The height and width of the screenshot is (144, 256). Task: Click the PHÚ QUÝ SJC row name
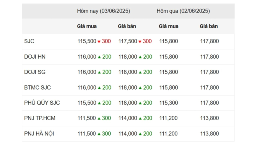[x=42, y=103]
